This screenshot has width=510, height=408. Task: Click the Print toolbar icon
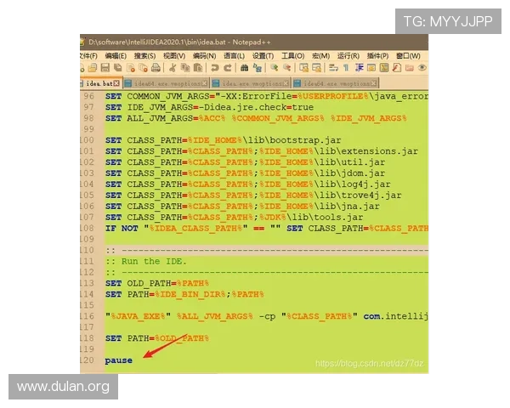(156, 68)
